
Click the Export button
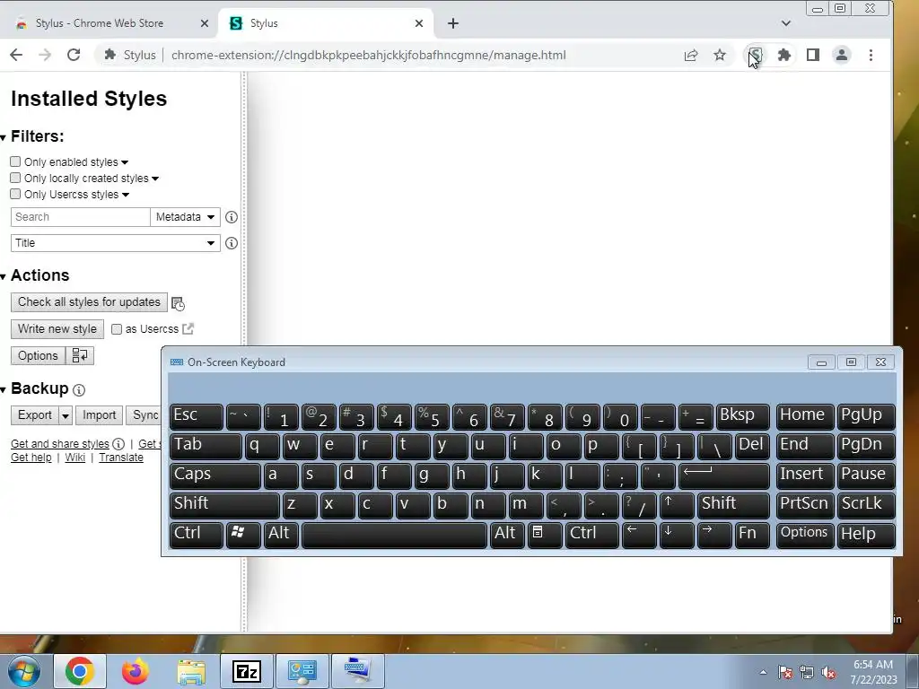pyautogui.click(x=35, y=415)
